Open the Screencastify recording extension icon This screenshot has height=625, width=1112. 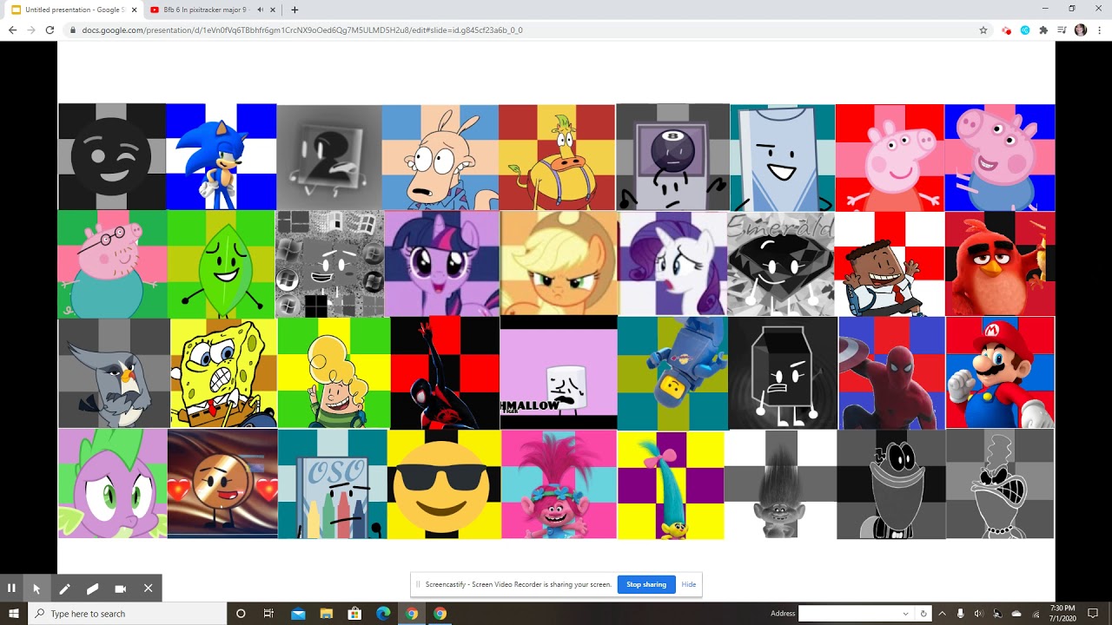coord(1006,30)
